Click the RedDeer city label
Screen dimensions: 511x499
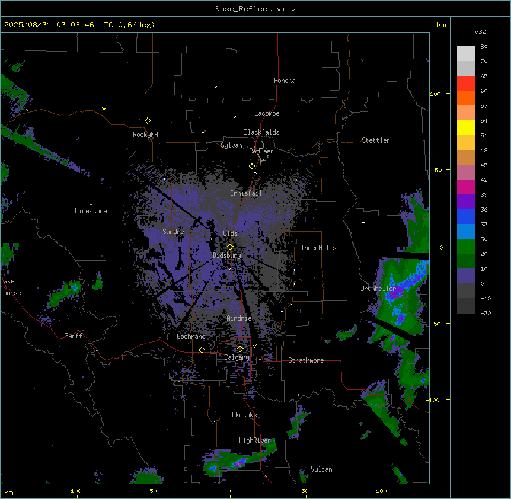[x=261, y=151]
